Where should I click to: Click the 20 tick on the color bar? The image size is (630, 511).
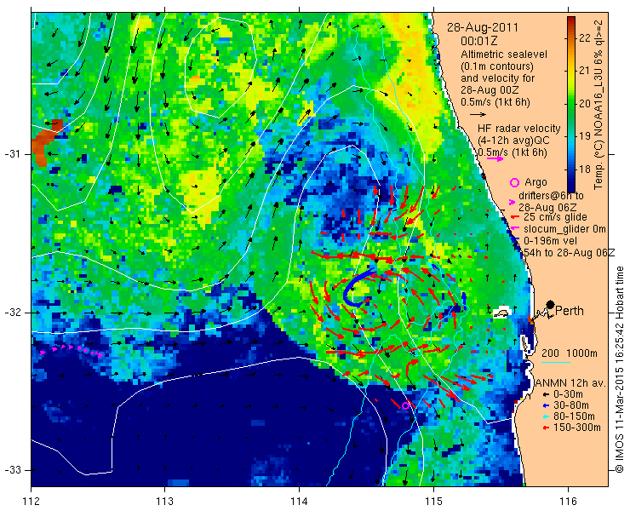point(585,104)
